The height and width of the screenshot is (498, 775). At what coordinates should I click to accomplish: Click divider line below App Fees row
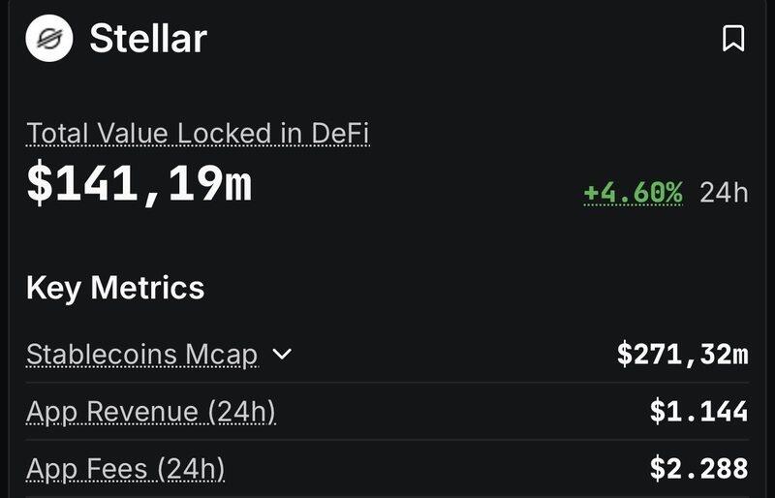click(387, 496)
